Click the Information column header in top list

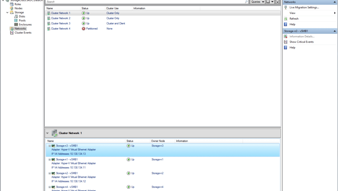point(166,8)
